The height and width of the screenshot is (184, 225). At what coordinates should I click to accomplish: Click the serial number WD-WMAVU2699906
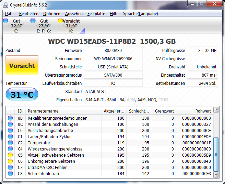point(113,59)
